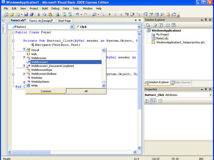The height and width of the screenshot is (160, 214).
Task: Click the Comment out selected lines icon
Action: (65, 14)
